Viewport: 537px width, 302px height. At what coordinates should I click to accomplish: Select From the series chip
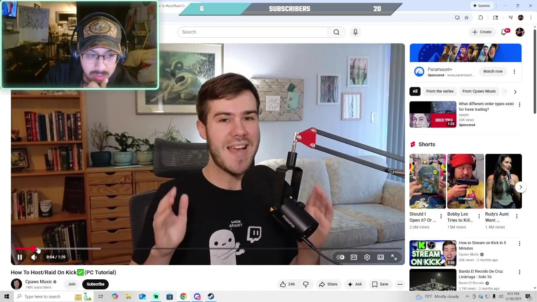coord(440,91)
